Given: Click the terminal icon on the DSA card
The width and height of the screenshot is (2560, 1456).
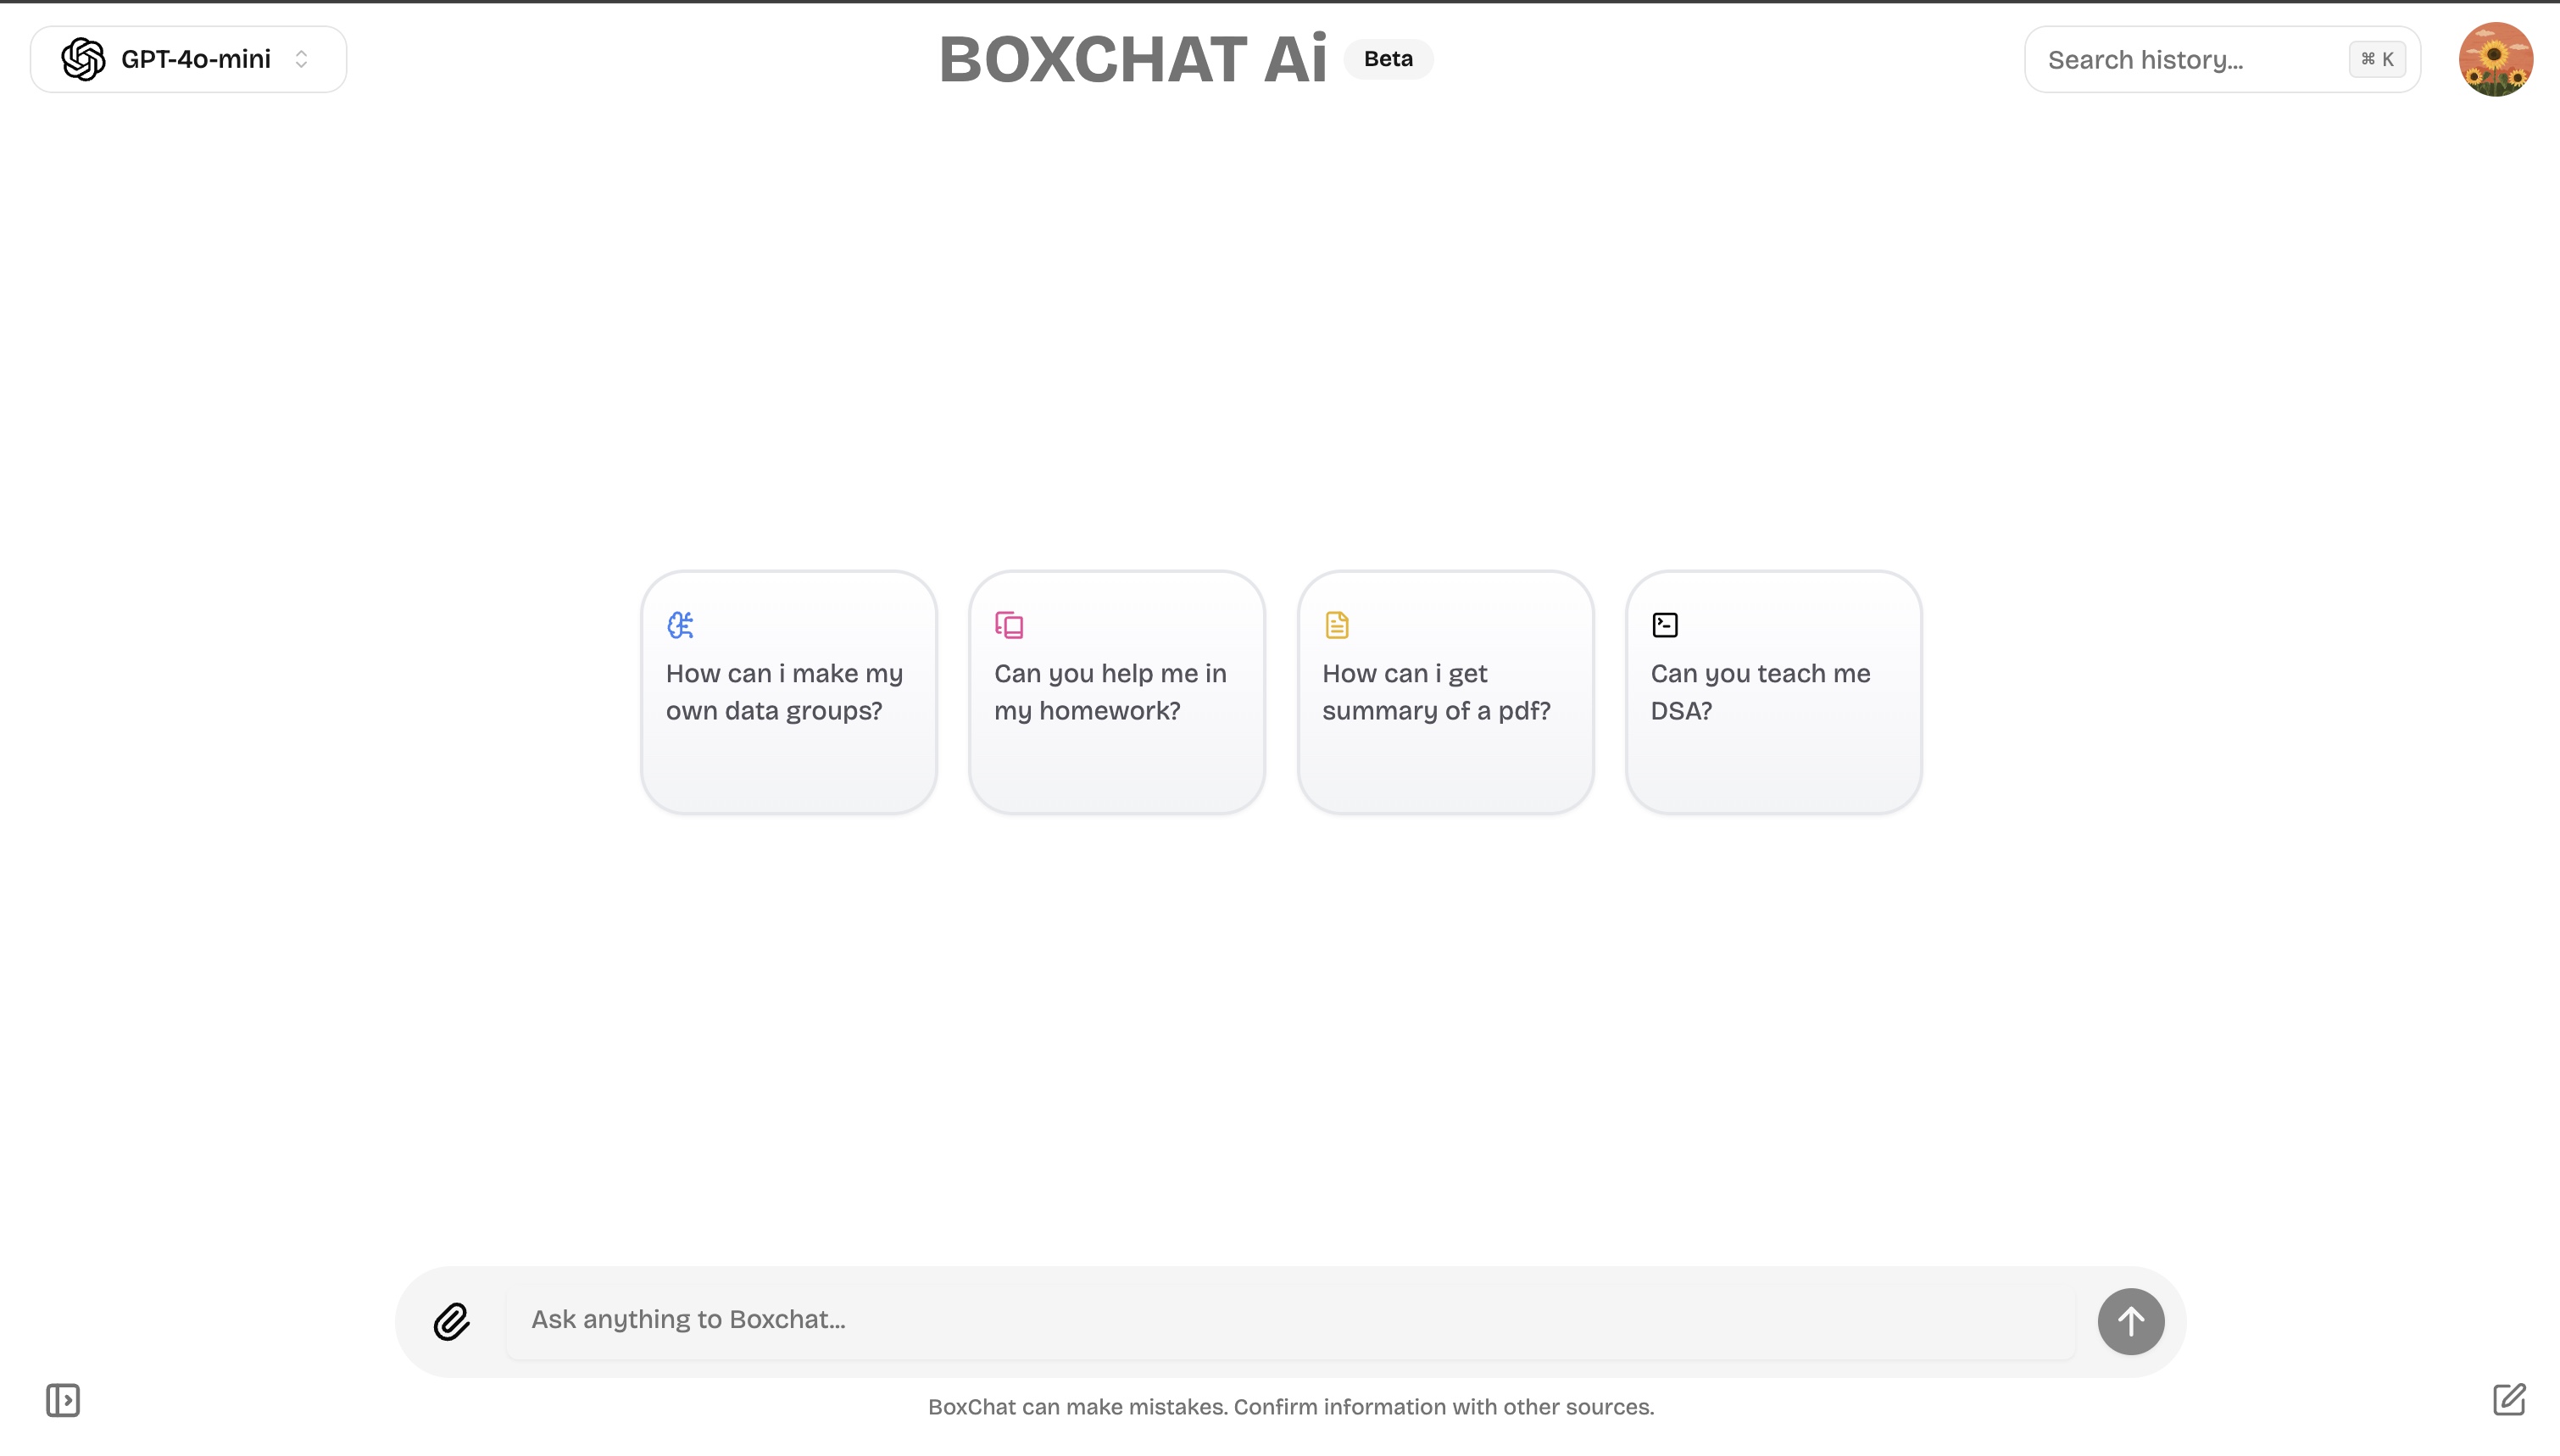Looking at the screenshot, I should [1665, 624].
